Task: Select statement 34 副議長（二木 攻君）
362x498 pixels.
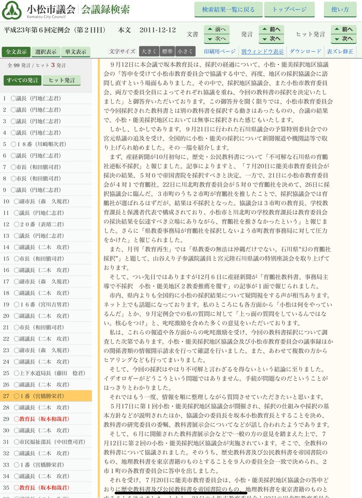Action: click(x=46, y=476)
